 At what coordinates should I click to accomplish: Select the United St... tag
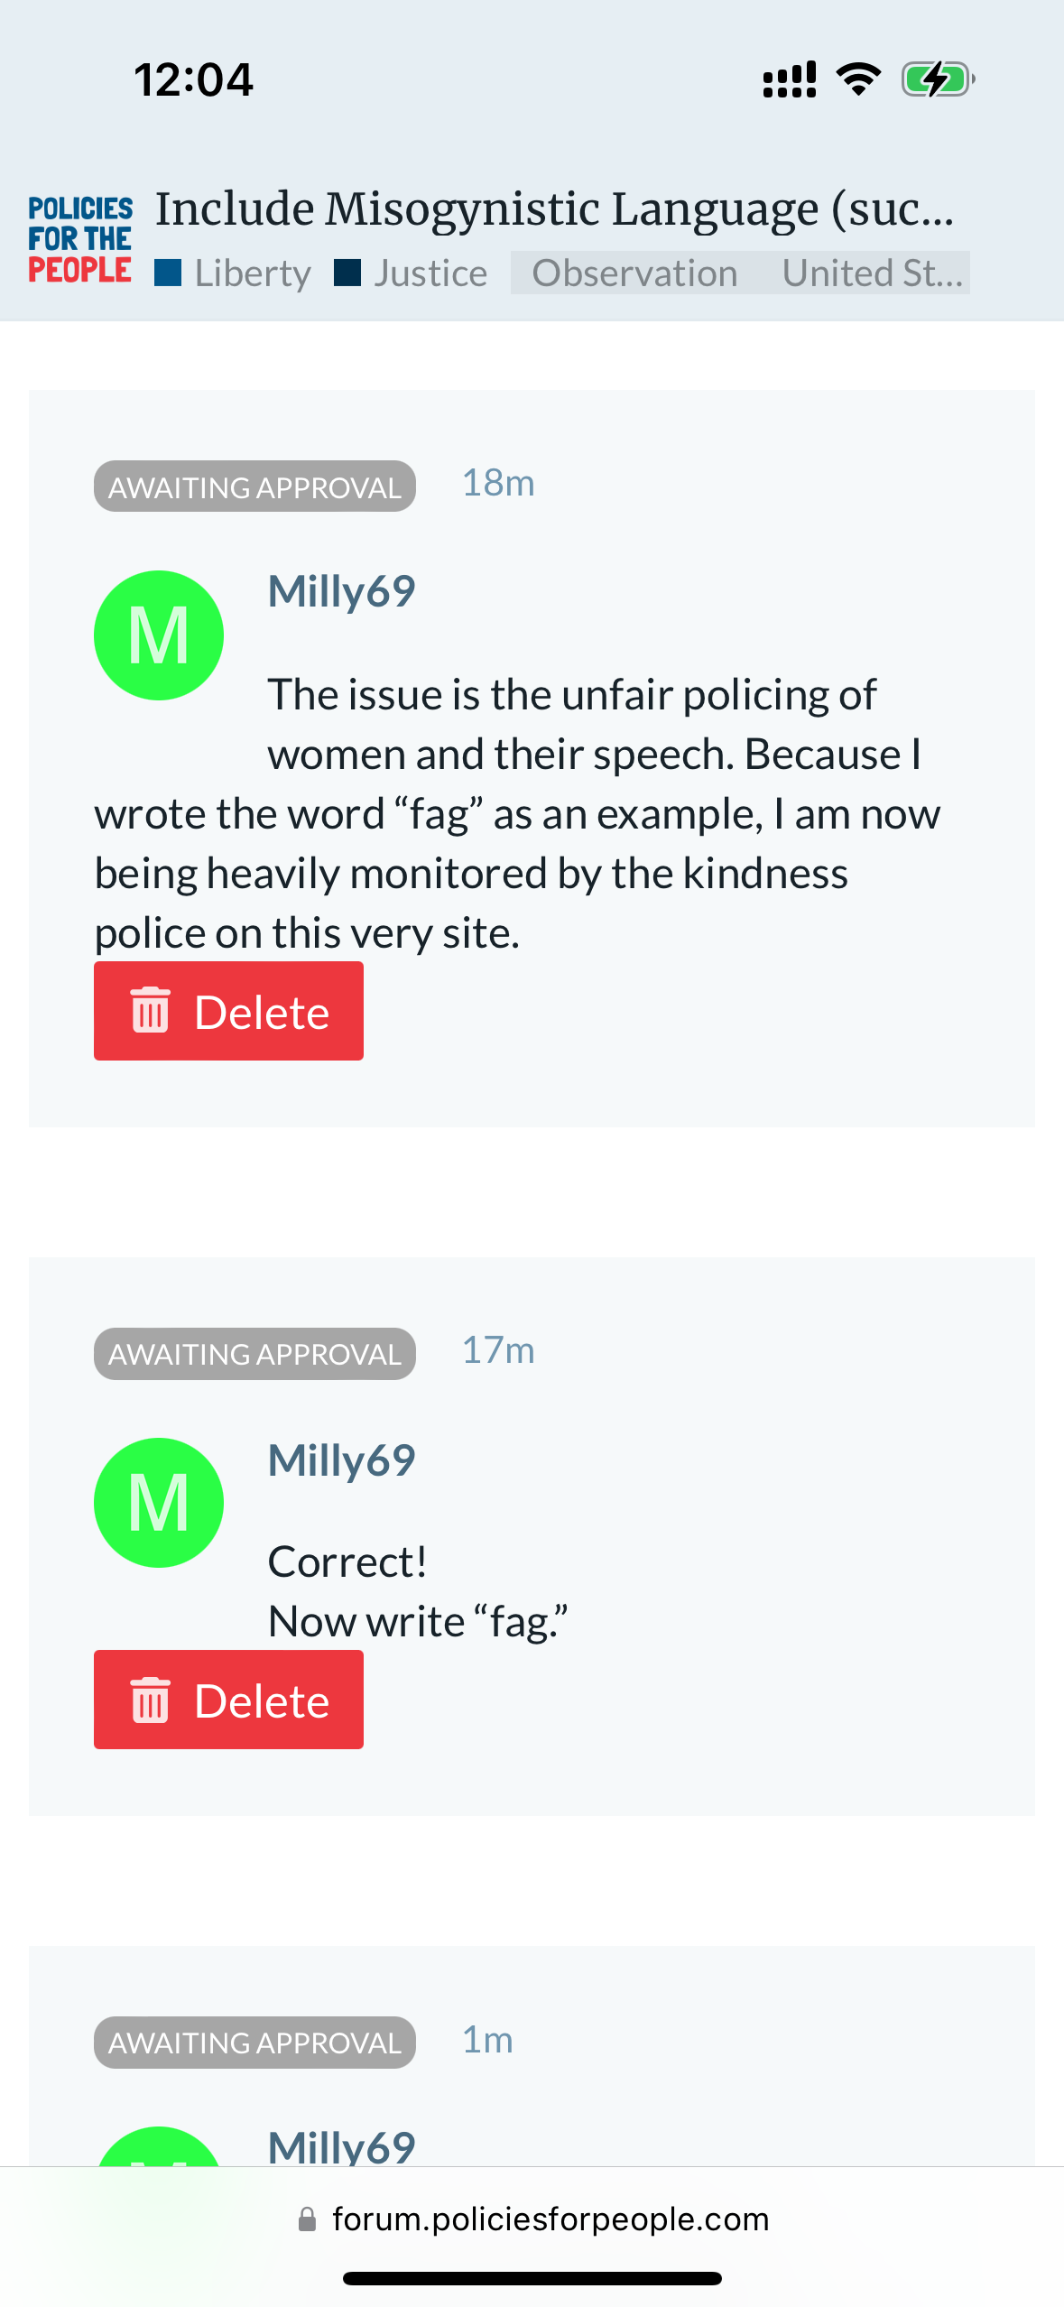[873, 273]
